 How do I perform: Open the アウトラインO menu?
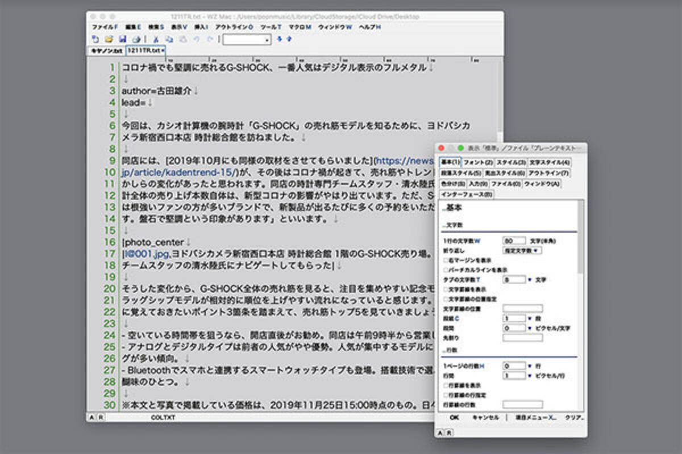click(234, 27)
